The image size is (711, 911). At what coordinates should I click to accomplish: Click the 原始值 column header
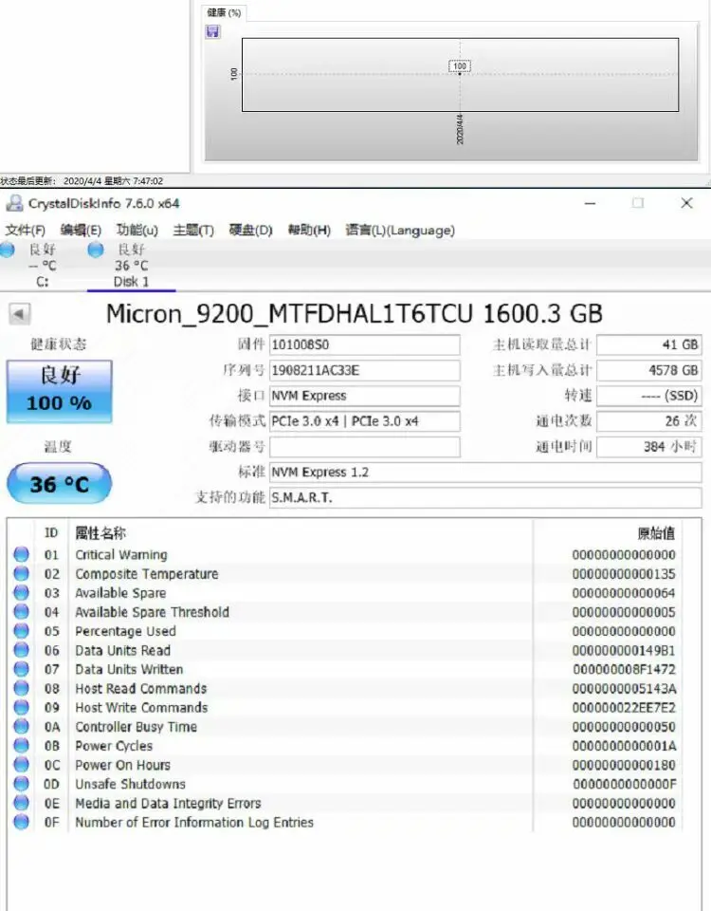[x=656, y=532]
